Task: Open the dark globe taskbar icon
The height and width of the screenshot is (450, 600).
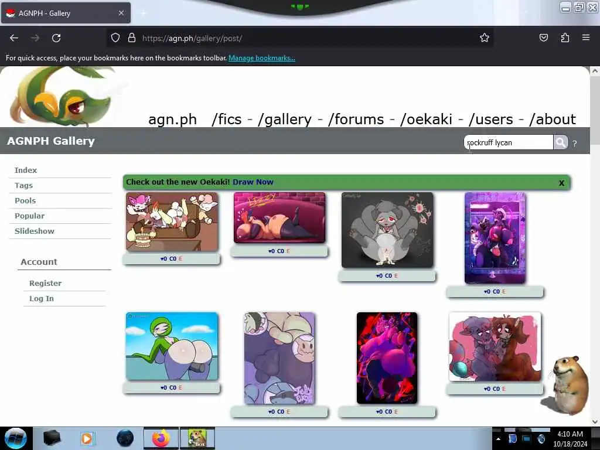Action: pos(125,438)
